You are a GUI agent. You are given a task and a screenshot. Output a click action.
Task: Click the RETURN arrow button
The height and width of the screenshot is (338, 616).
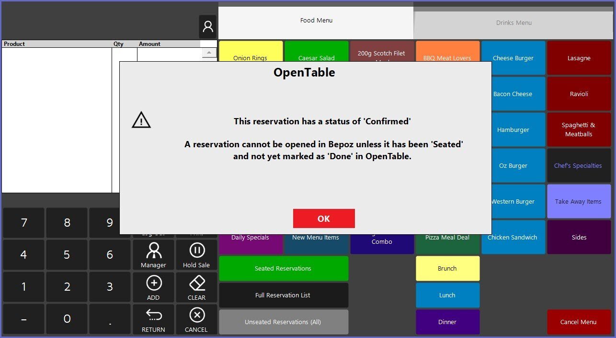pyautogui.click(x=153, y=319)
